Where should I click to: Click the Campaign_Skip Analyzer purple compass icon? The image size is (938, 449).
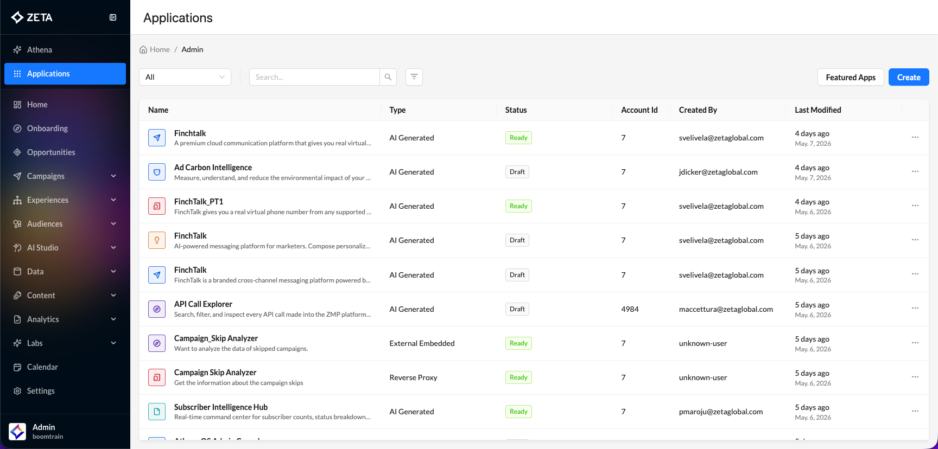click(x=157, y=343)
